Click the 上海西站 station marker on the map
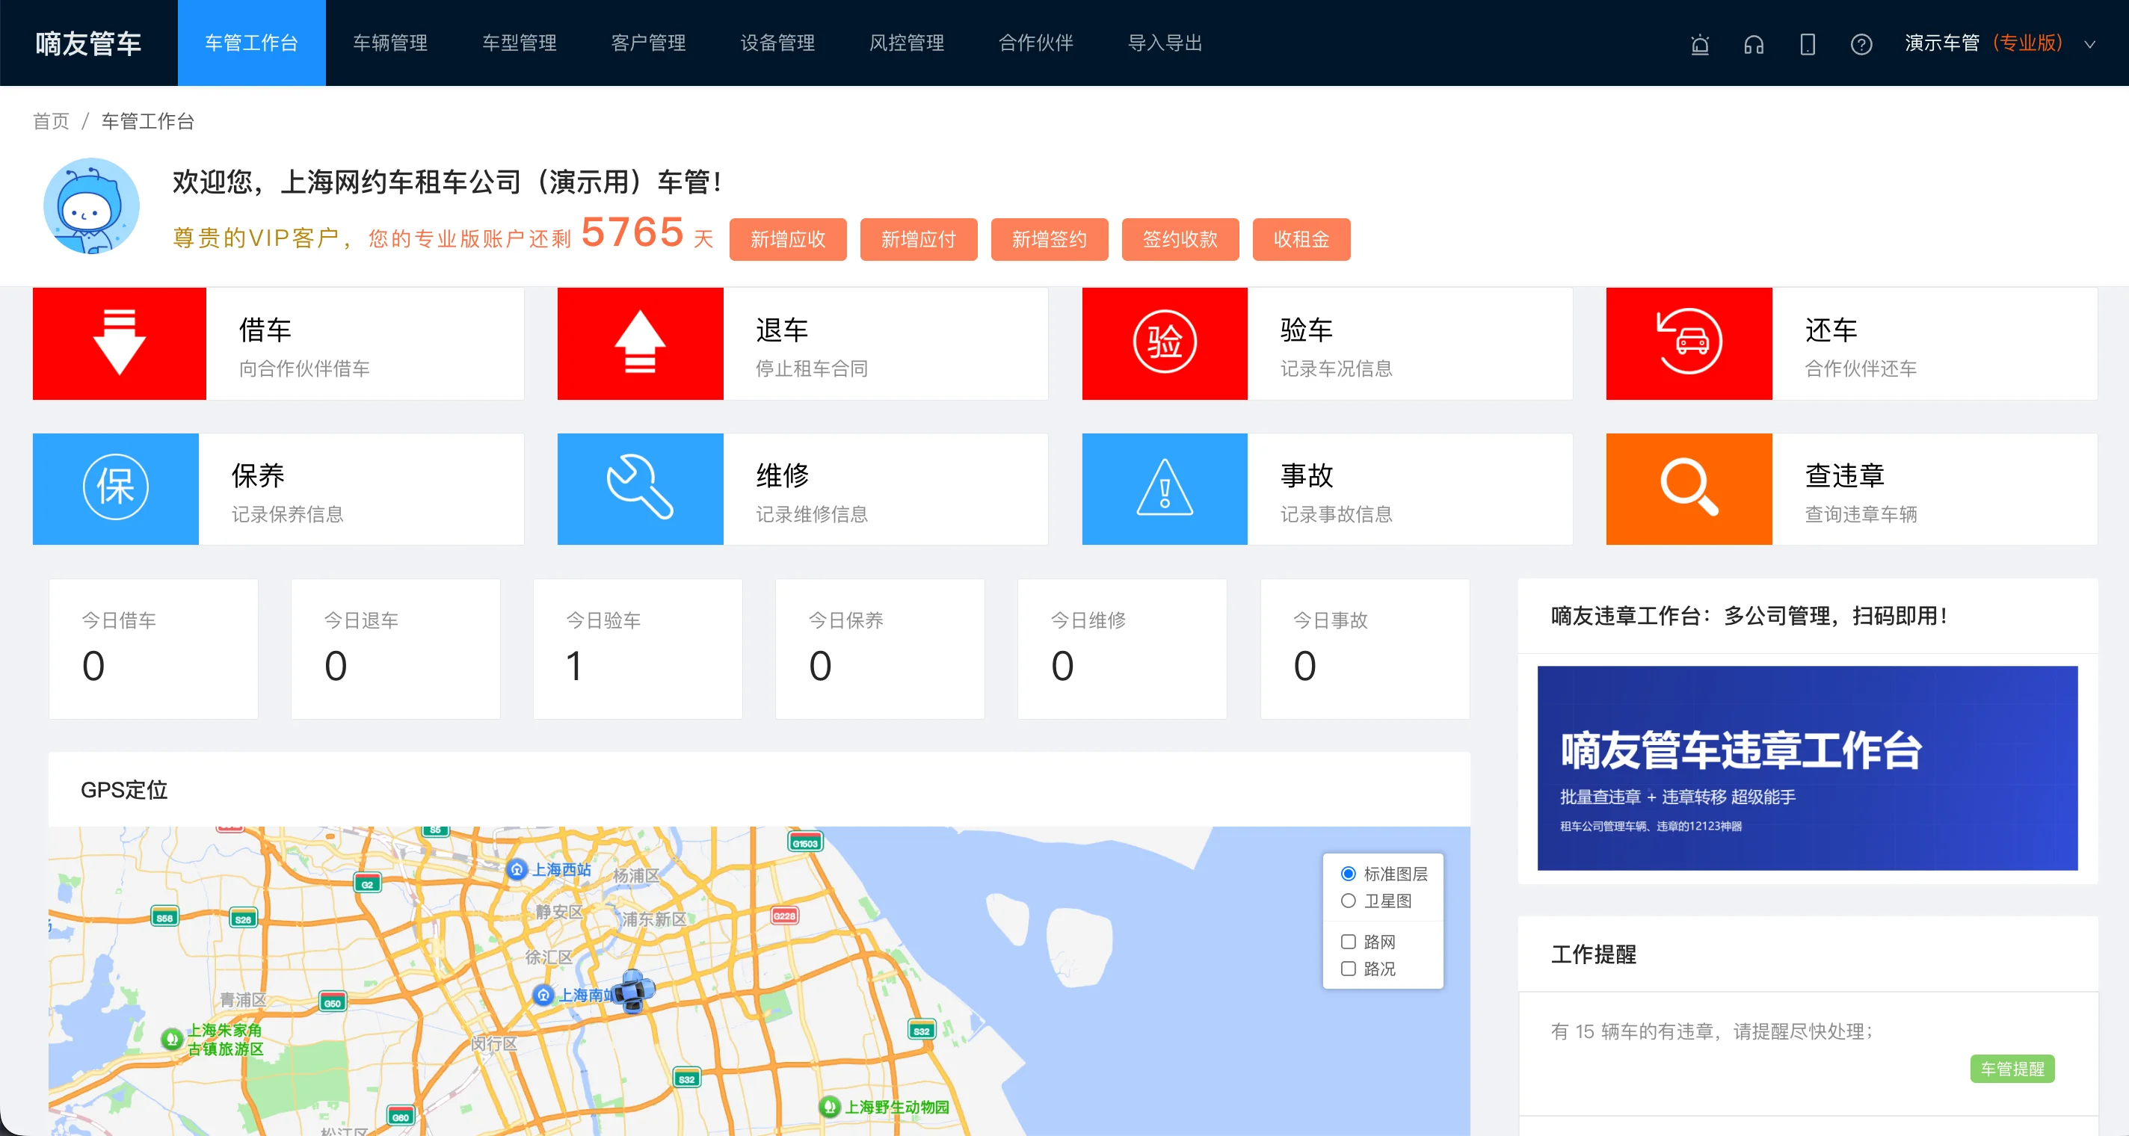The image size is (2129, 1136). pos(517,869)
